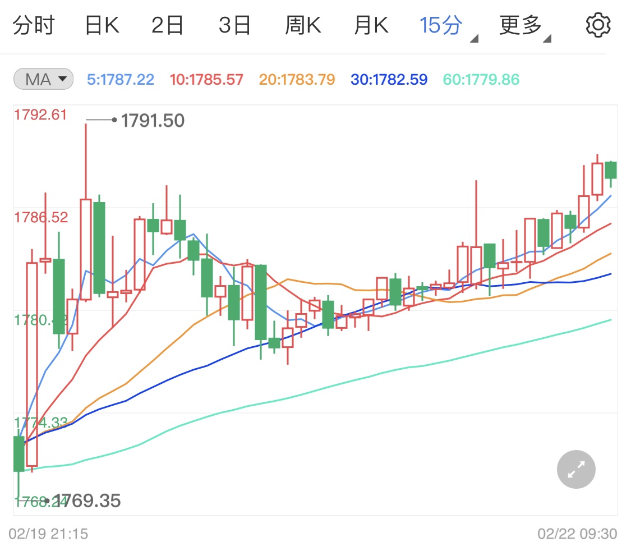Select the 2日 tab

(167, 25)
